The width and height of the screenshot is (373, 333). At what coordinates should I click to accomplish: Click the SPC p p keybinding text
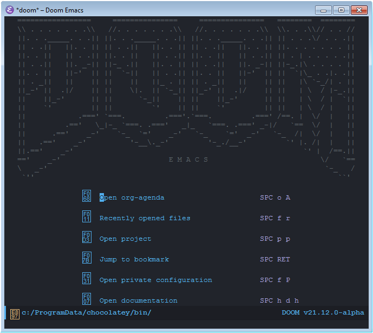click(x=275, y=239)
